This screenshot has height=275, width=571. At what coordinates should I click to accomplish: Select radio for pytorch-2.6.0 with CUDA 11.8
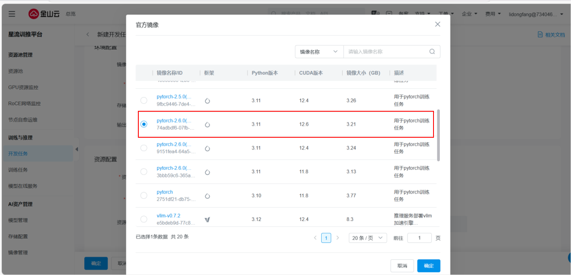coord(144,172)
